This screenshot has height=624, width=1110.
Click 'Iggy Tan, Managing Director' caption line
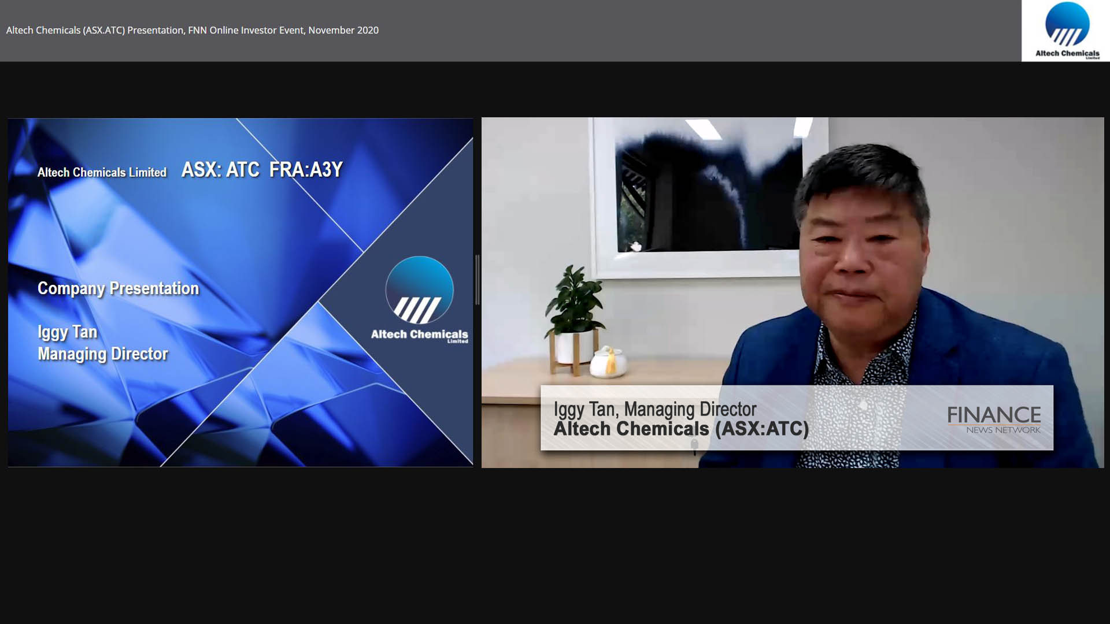pos(654,409)
